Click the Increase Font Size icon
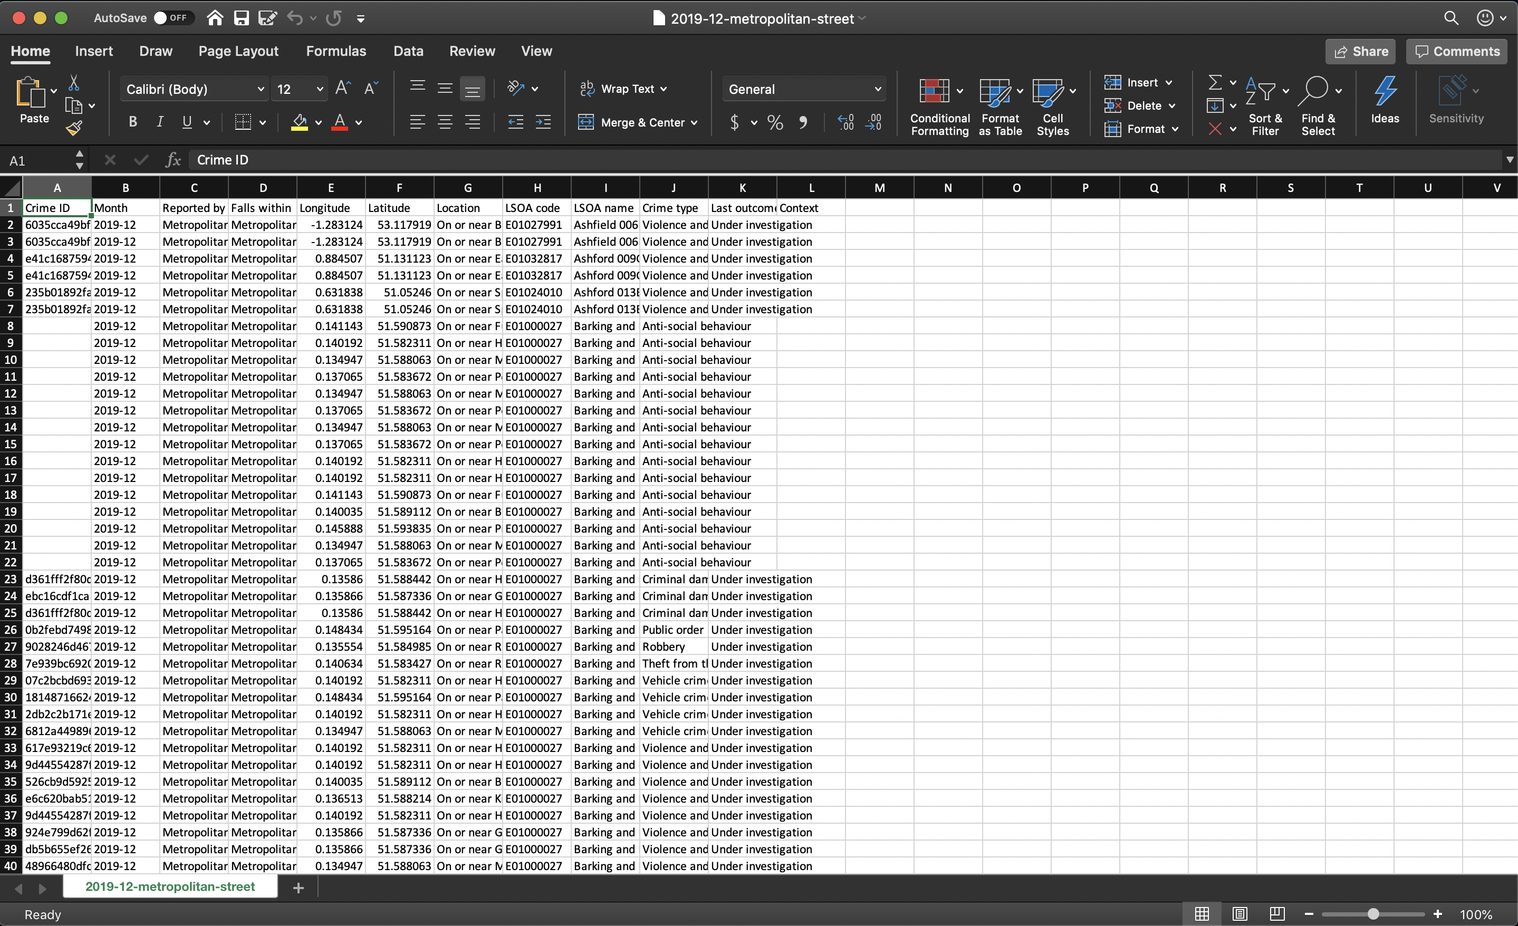 tap(342, 89)
